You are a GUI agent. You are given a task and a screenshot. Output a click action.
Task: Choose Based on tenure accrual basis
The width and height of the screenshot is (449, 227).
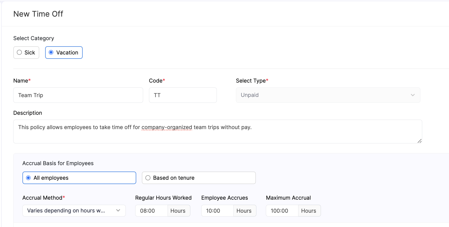click(148, 178)
